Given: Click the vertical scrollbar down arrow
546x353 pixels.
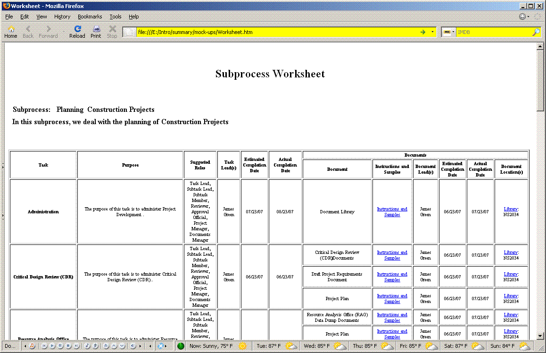Looking at the screenshot, I should (540, 336).
